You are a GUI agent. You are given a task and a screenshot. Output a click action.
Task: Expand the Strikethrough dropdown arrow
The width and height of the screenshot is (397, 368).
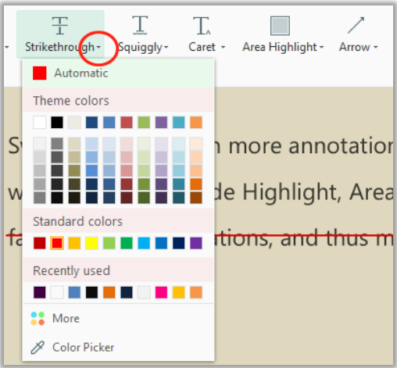point(98,47)
